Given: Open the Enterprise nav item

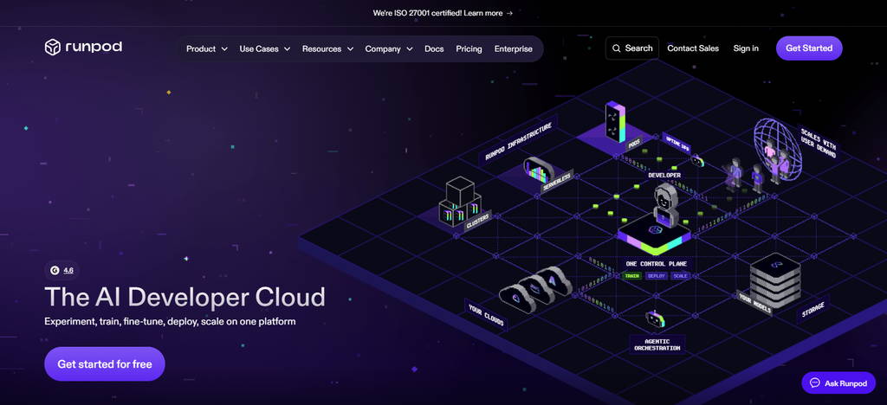Looking at the screenshot, I should (x=513, y=49).
